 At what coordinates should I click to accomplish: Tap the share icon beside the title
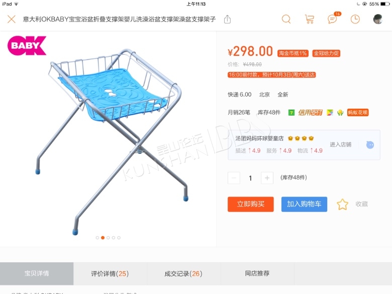[227, 19]
